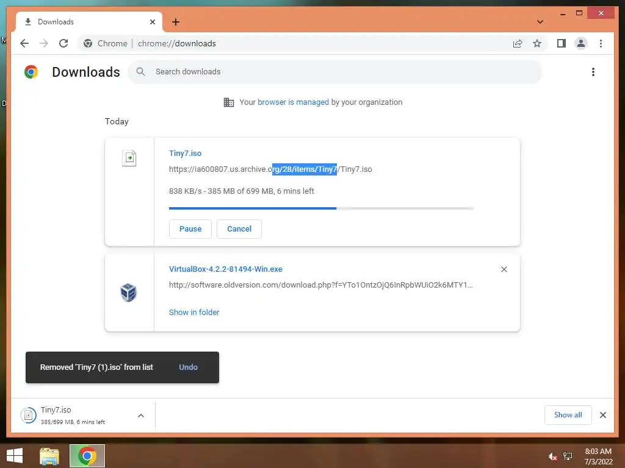
Task: Open File Explorer from the taskbar
Action: pyautogui.click(x=49, y=456)
